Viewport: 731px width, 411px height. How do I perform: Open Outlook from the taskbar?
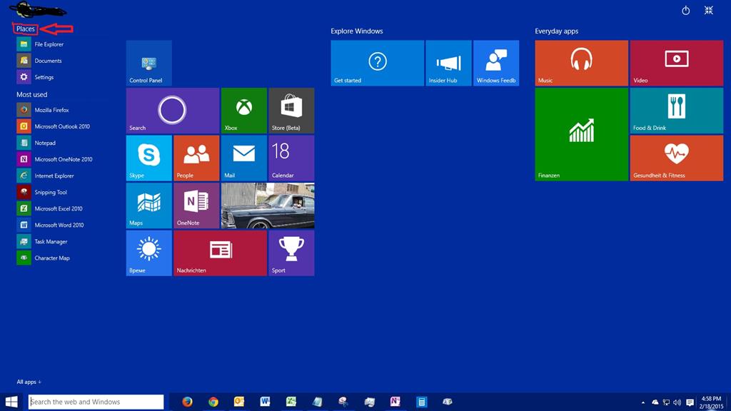[x=239, y=402]
